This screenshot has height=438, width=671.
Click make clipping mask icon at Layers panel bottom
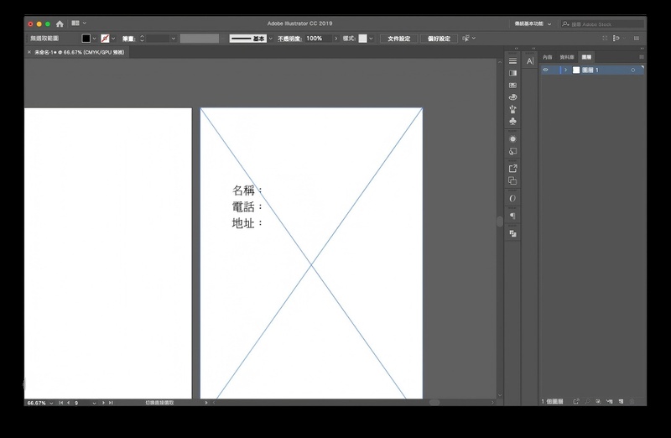tap(598, 402)
